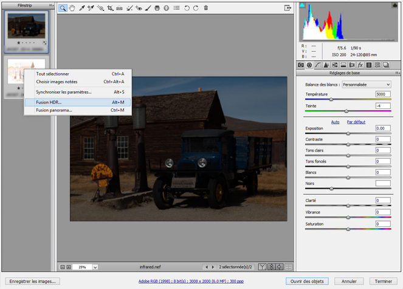
Task: Open the Adobe RGB workflow options link
Action: click(x=191, y=281)
